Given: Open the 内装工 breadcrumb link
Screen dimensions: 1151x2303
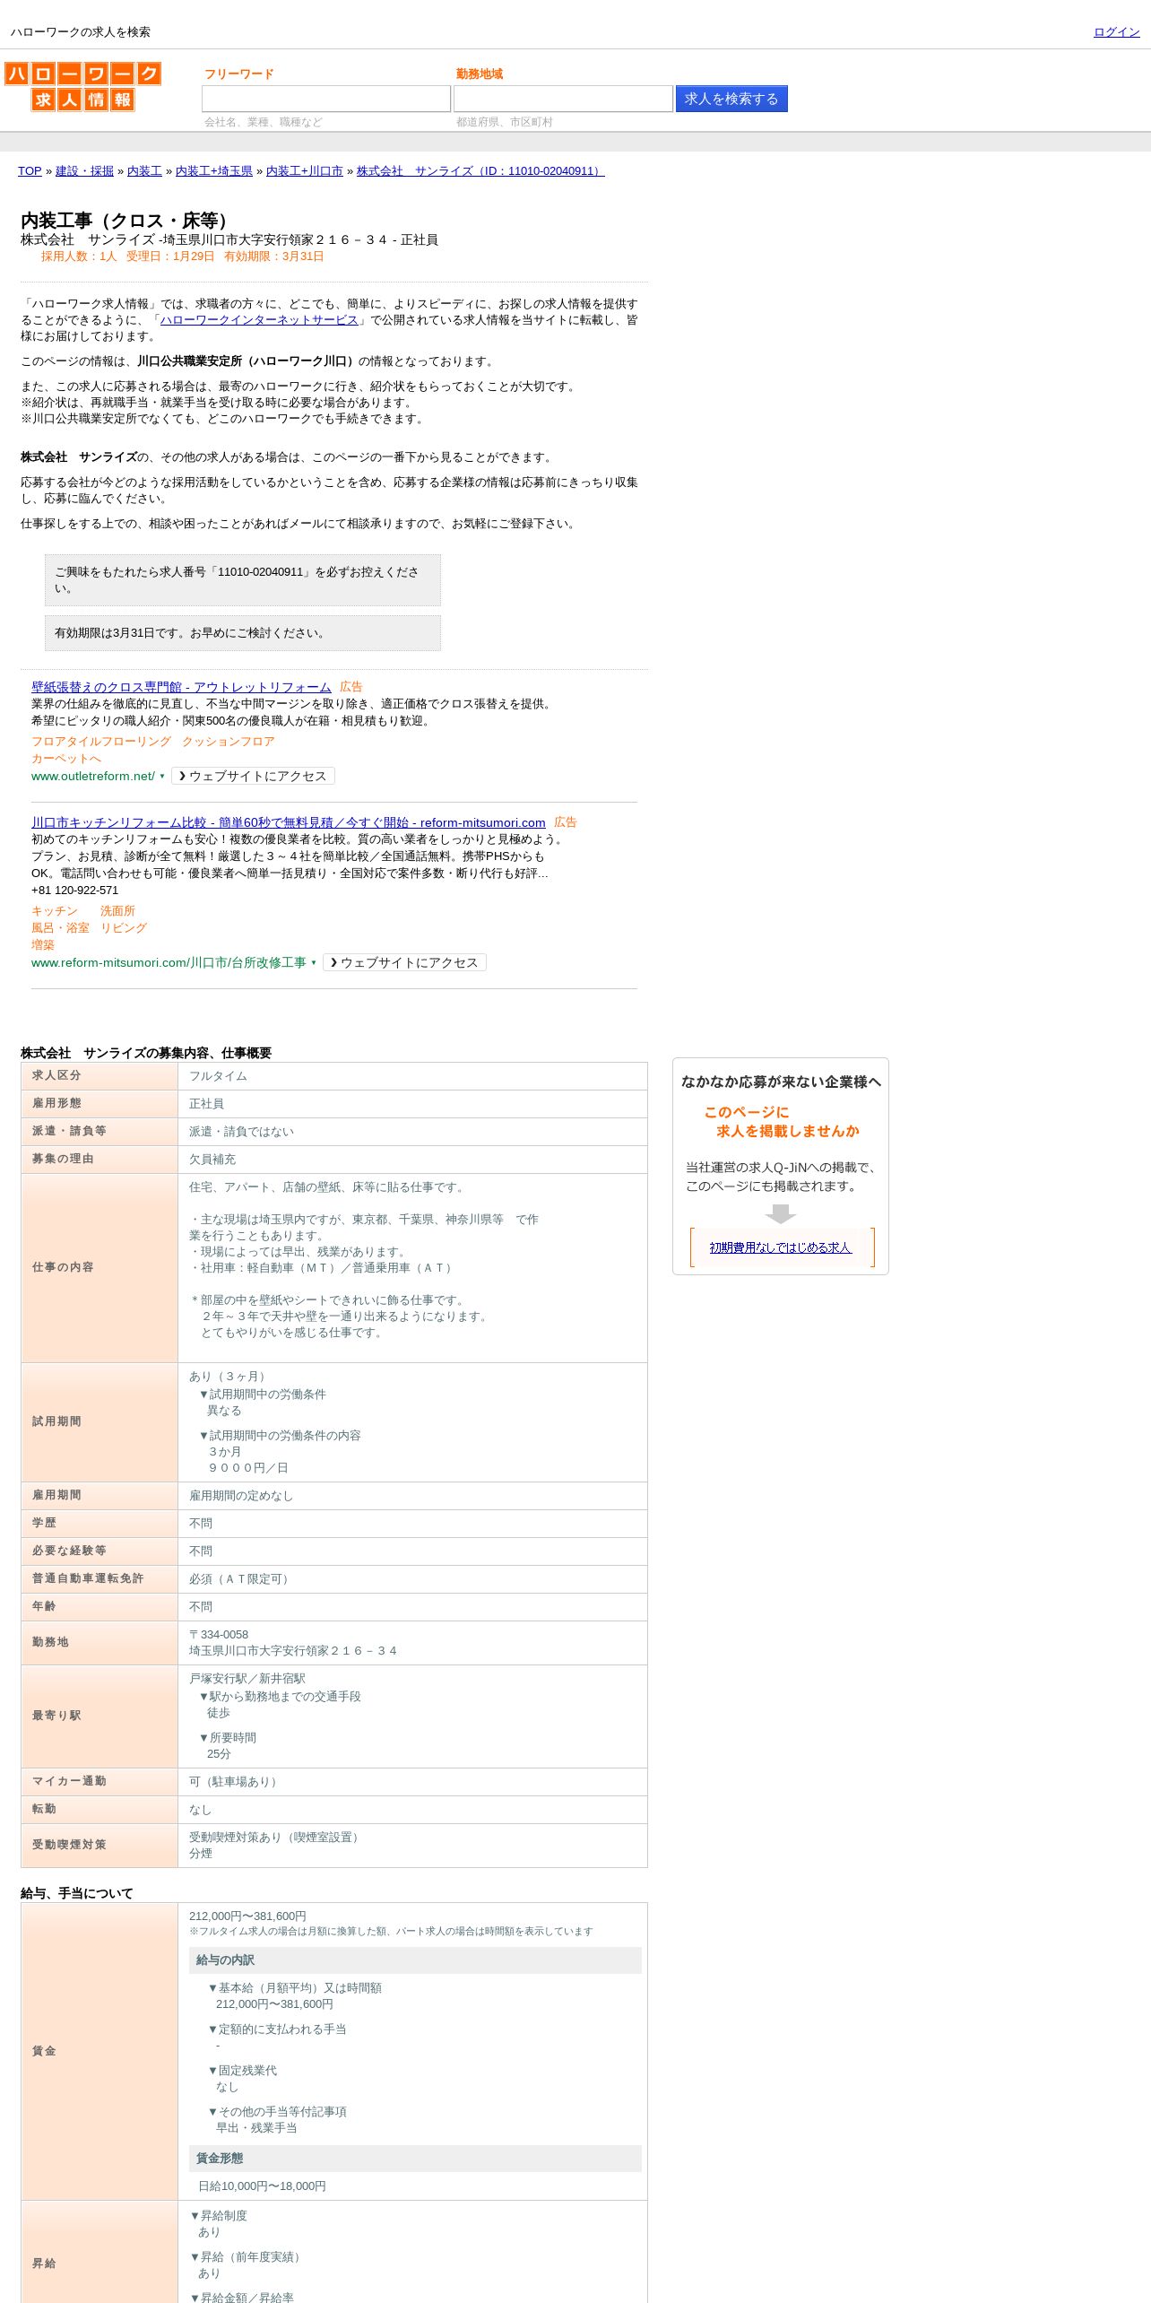Looking at the screenshot, I should pos(144,171).
